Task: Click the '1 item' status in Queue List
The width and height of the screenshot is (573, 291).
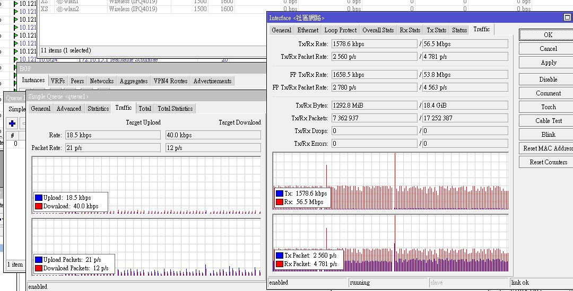Action: pos(15,264)
